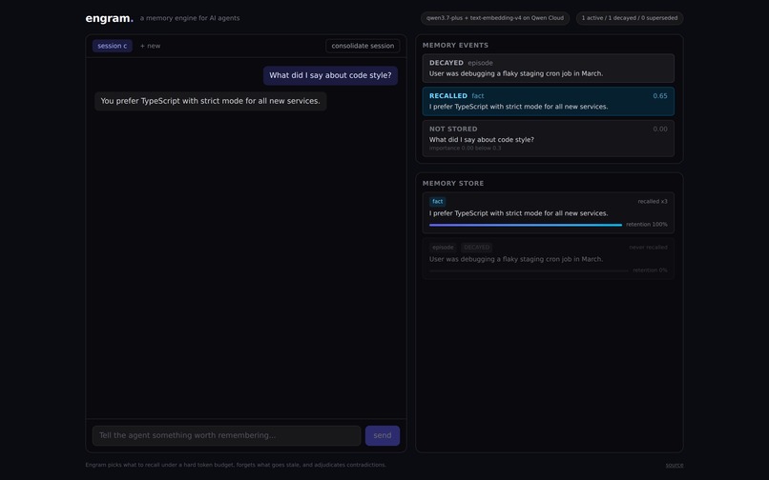Open the NOT STORED memory event card

(x=548, y=139)
